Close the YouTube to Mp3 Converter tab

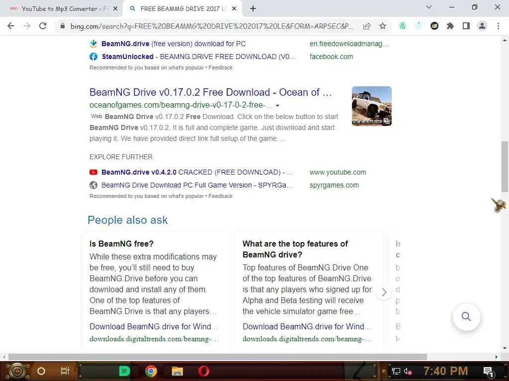115,9
